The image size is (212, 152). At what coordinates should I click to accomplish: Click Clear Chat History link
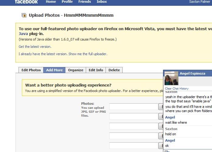coord(177,89)
